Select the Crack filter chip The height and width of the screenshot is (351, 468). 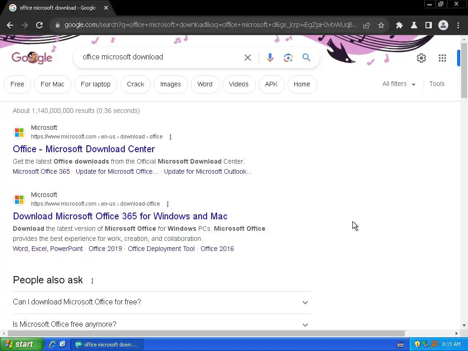(135, 85)
